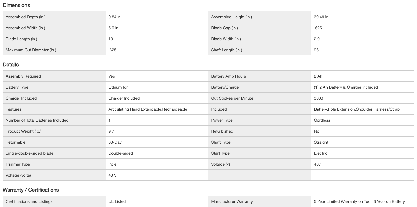
Task: Click the Product Weight (lb.) label
Action: pos(23,131)
